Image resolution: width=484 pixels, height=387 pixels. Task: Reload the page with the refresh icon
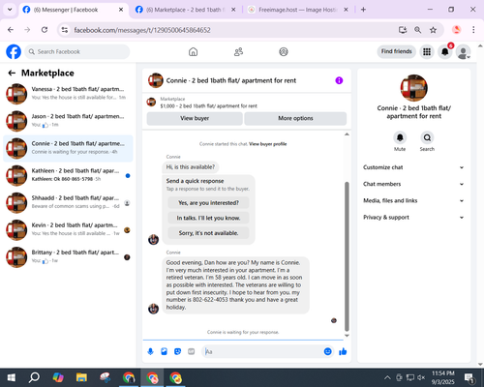click(x=45, y=30)
